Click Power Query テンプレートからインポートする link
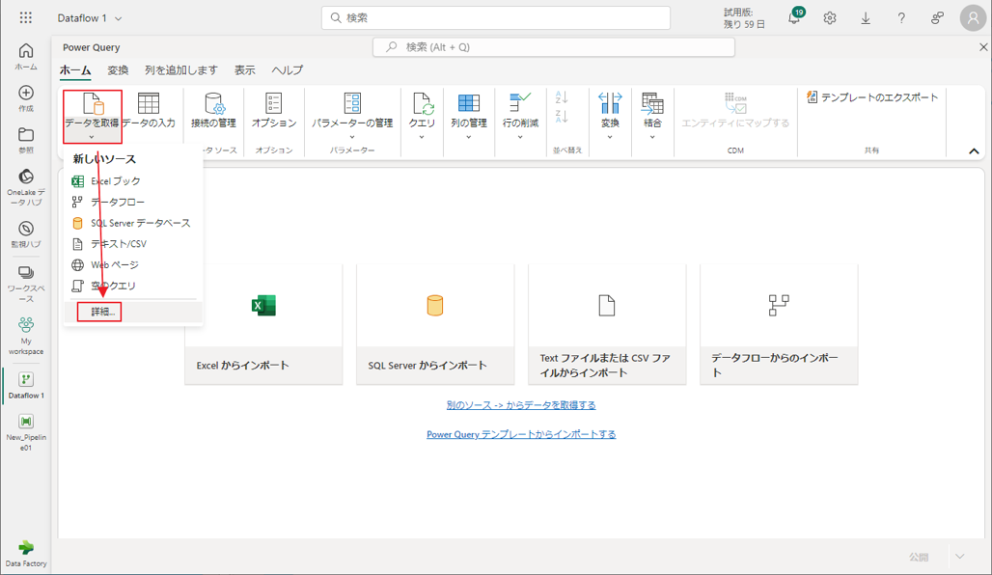 [x=521, y=434]
